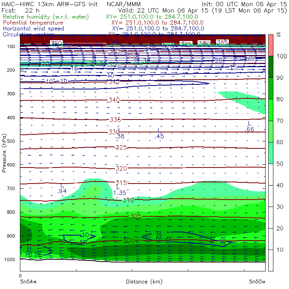The image size is (289, 289).
Task: Click the 'Distance (km)' axis title
Action: 144,282
